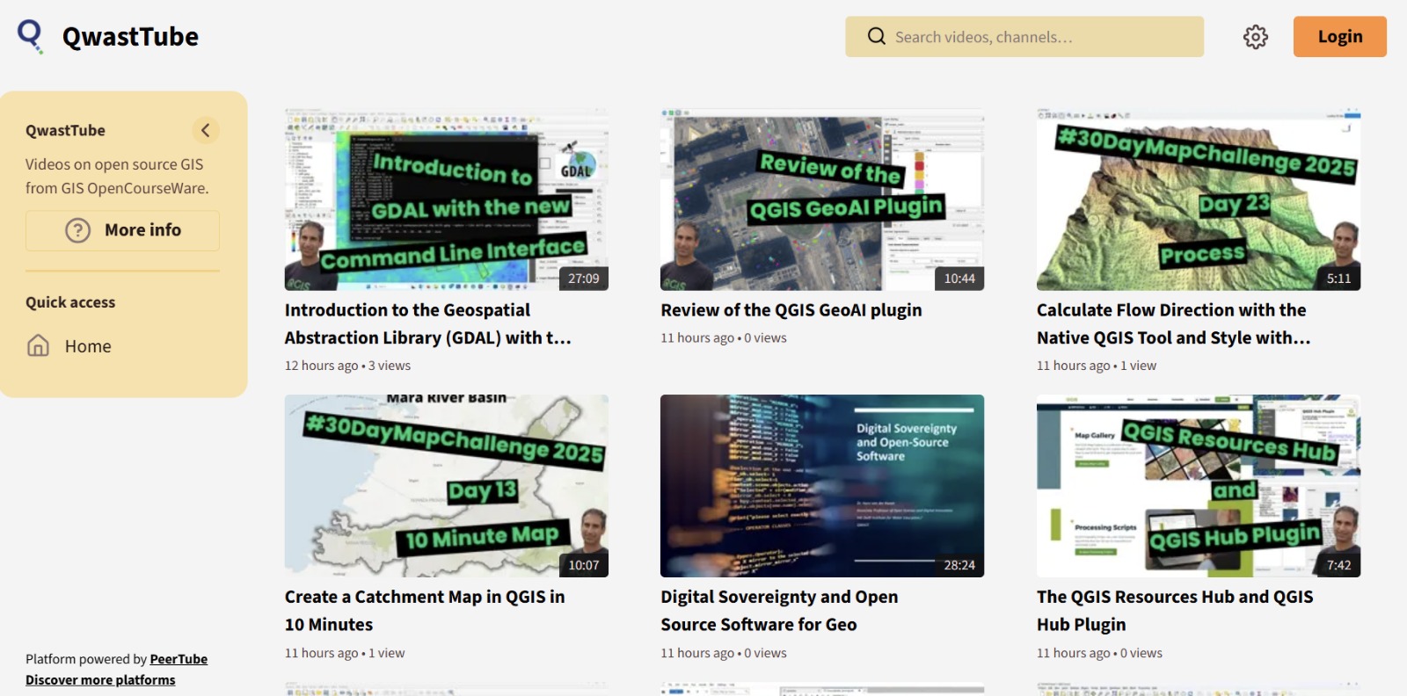The height and width of the screenshot is (696, 1407).
Task: Open the QGIS Resources Hub thumbnail
Action: tap(1198, 486)
